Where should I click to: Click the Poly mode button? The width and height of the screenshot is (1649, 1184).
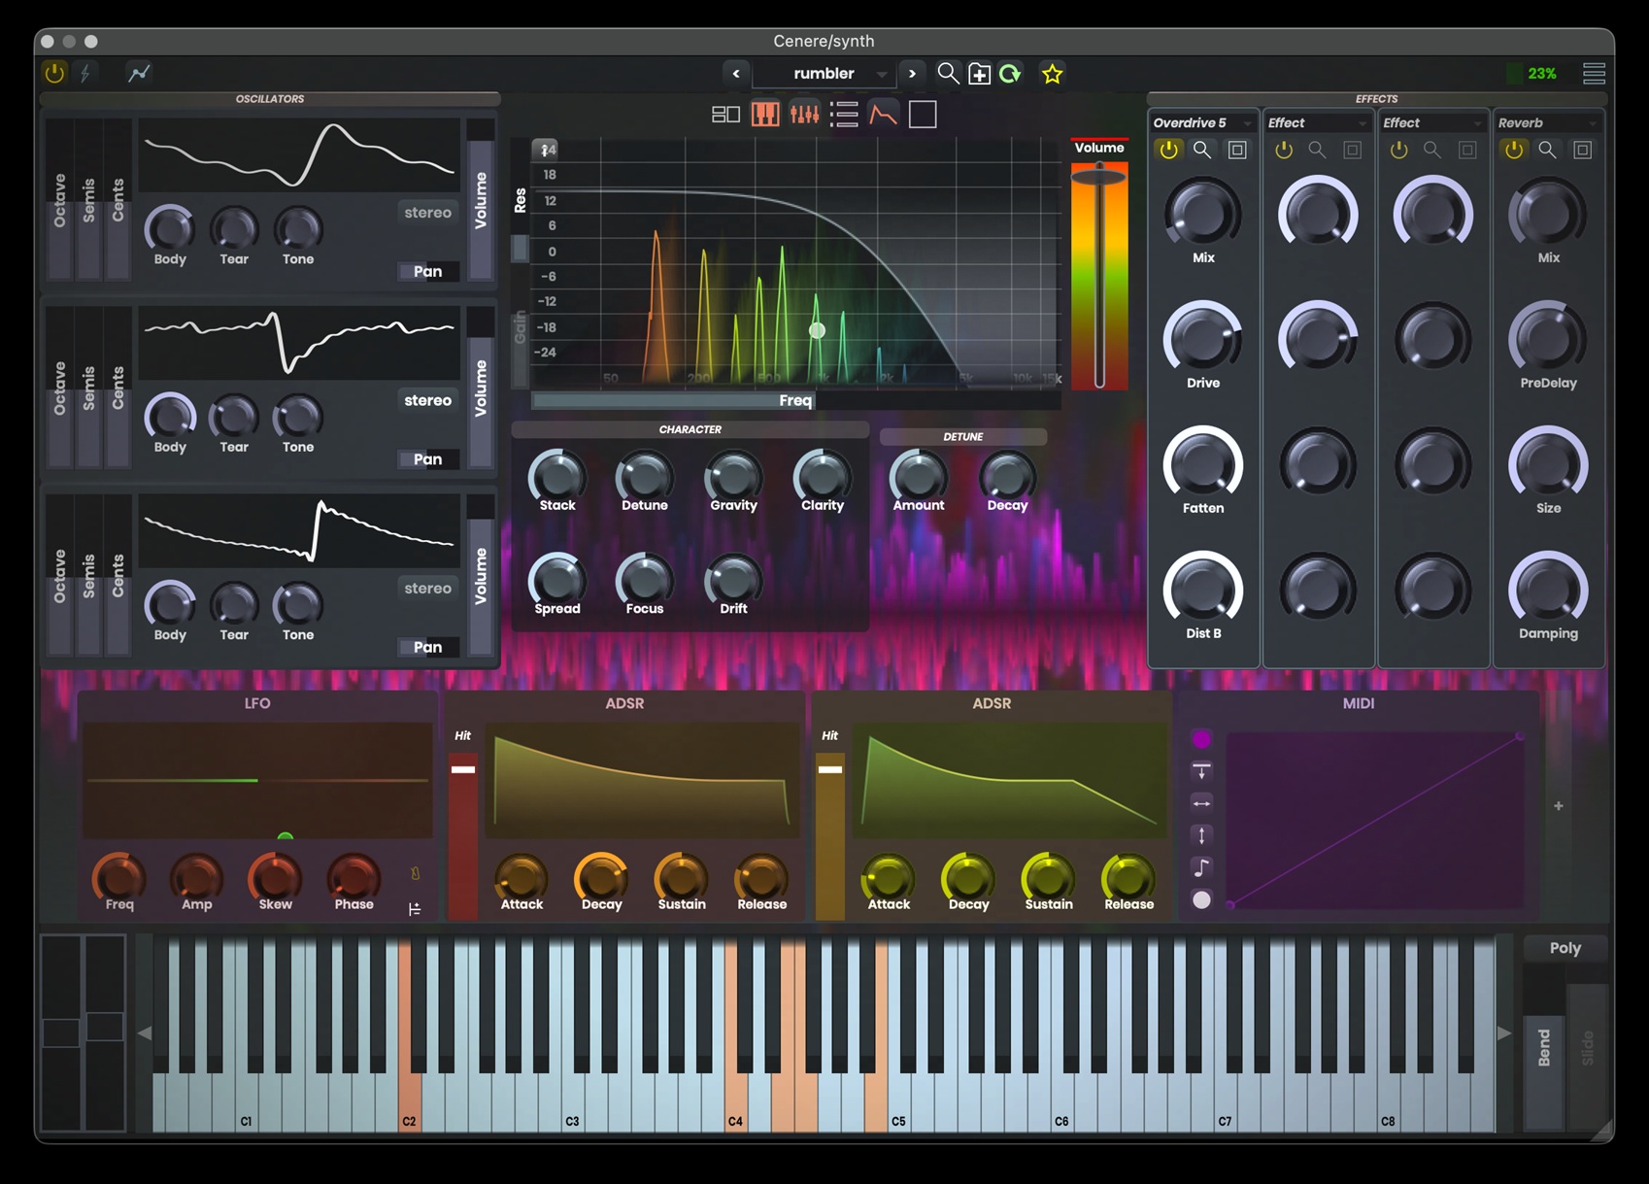pyautogui.click(x=1565, y=948)
